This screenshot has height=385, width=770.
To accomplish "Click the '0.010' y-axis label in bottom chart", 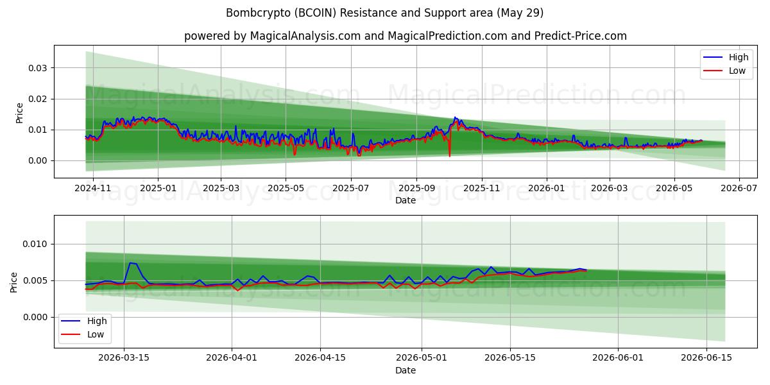I will [36, 244].
